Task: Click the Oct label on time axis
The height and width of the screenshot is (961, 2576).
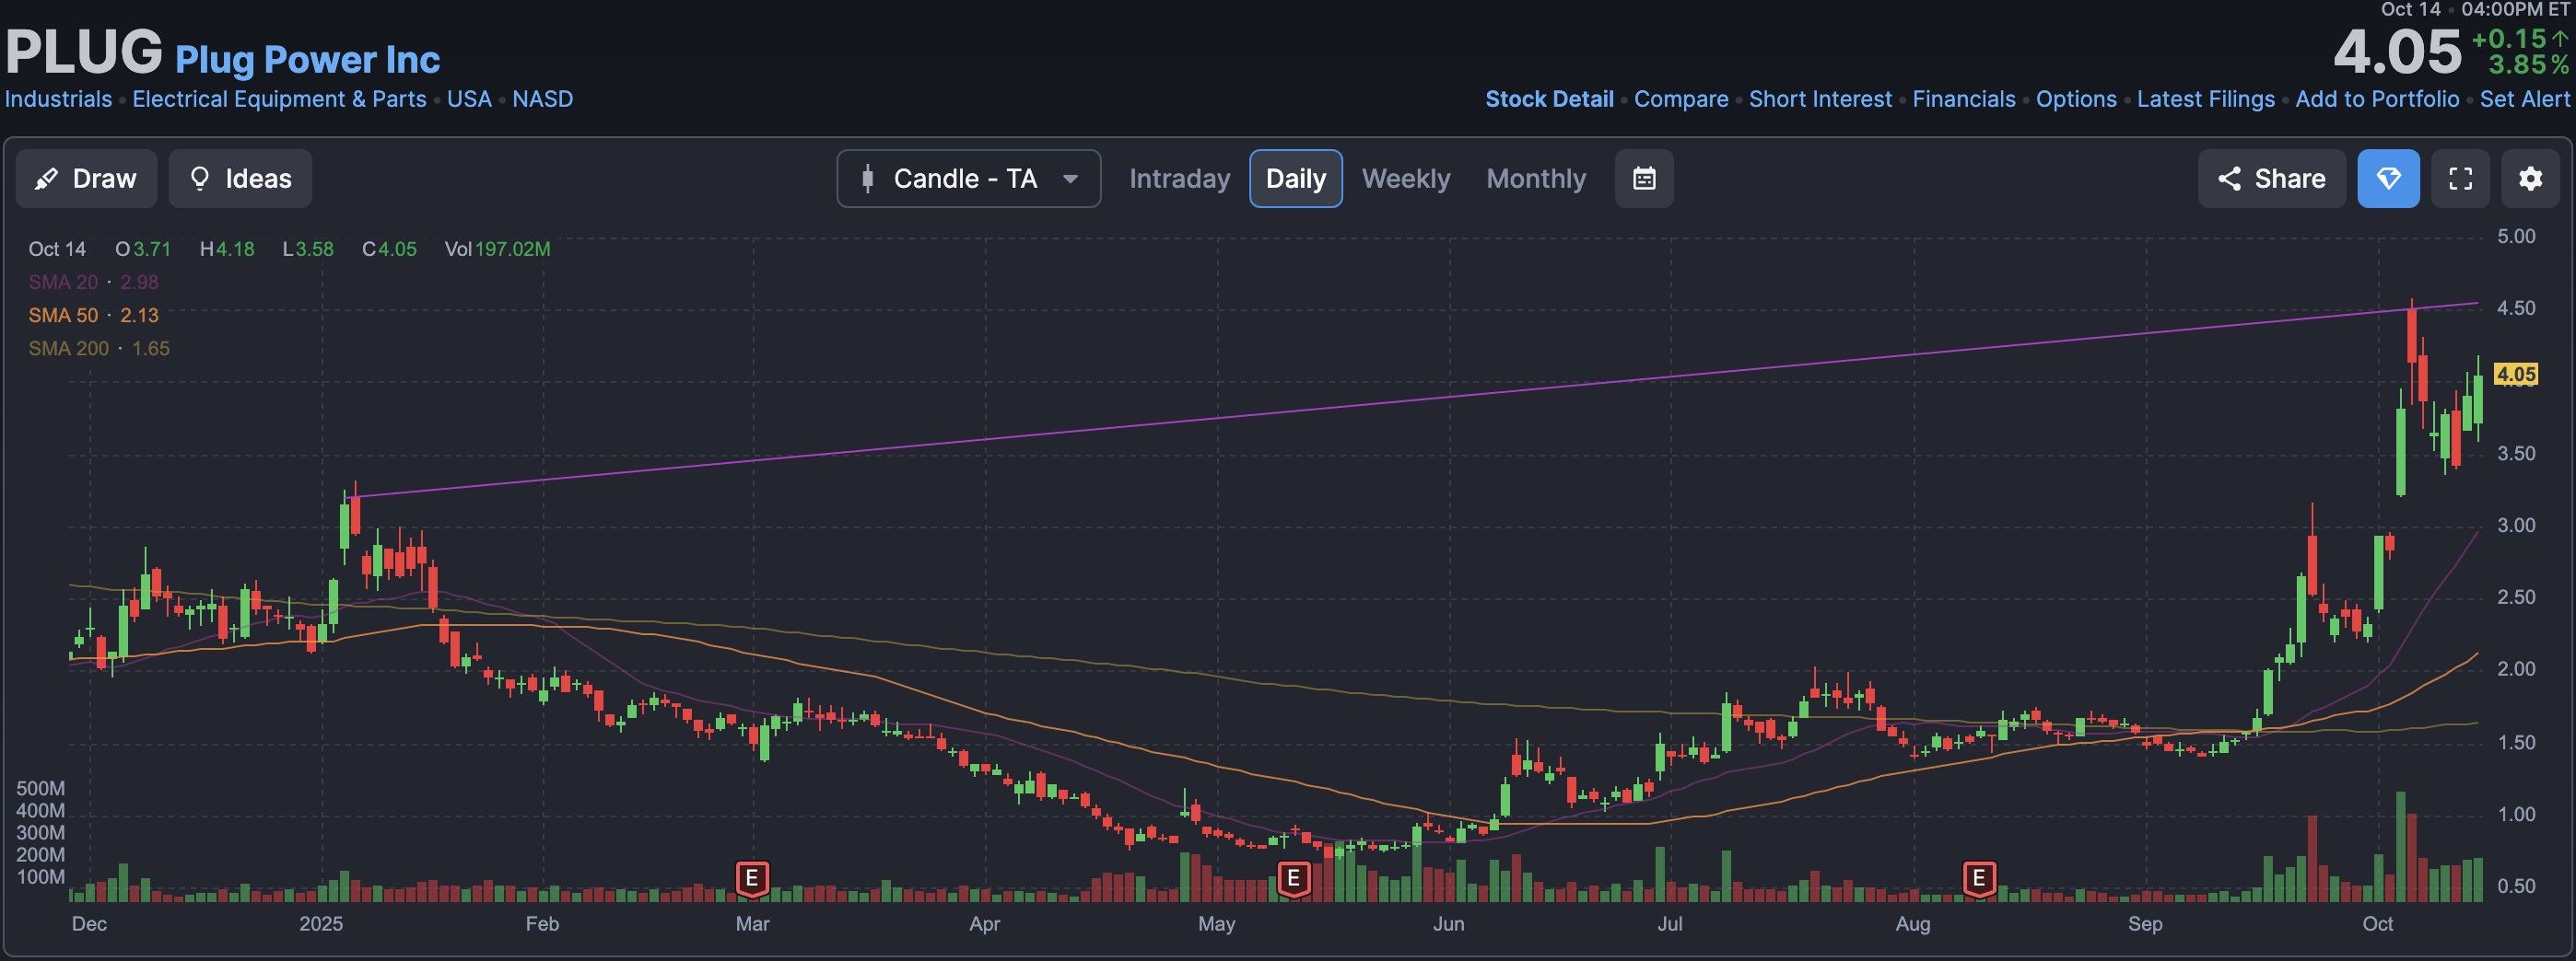Action: (x=2377, y=923)
